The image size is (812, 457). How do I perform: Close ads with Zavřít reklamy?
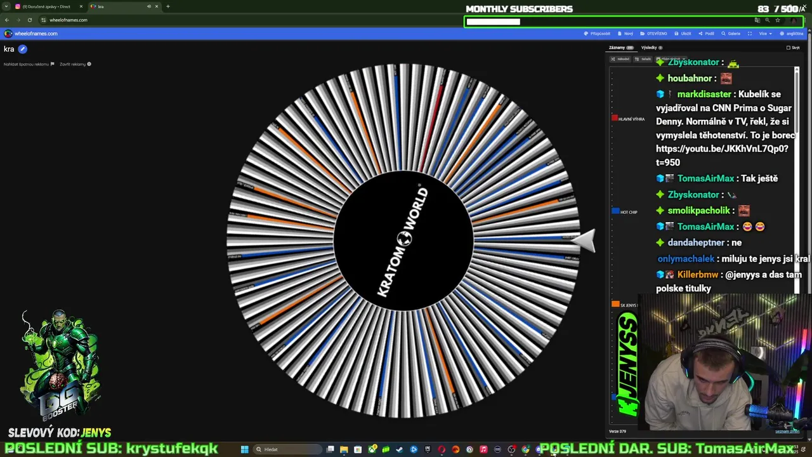75,64
